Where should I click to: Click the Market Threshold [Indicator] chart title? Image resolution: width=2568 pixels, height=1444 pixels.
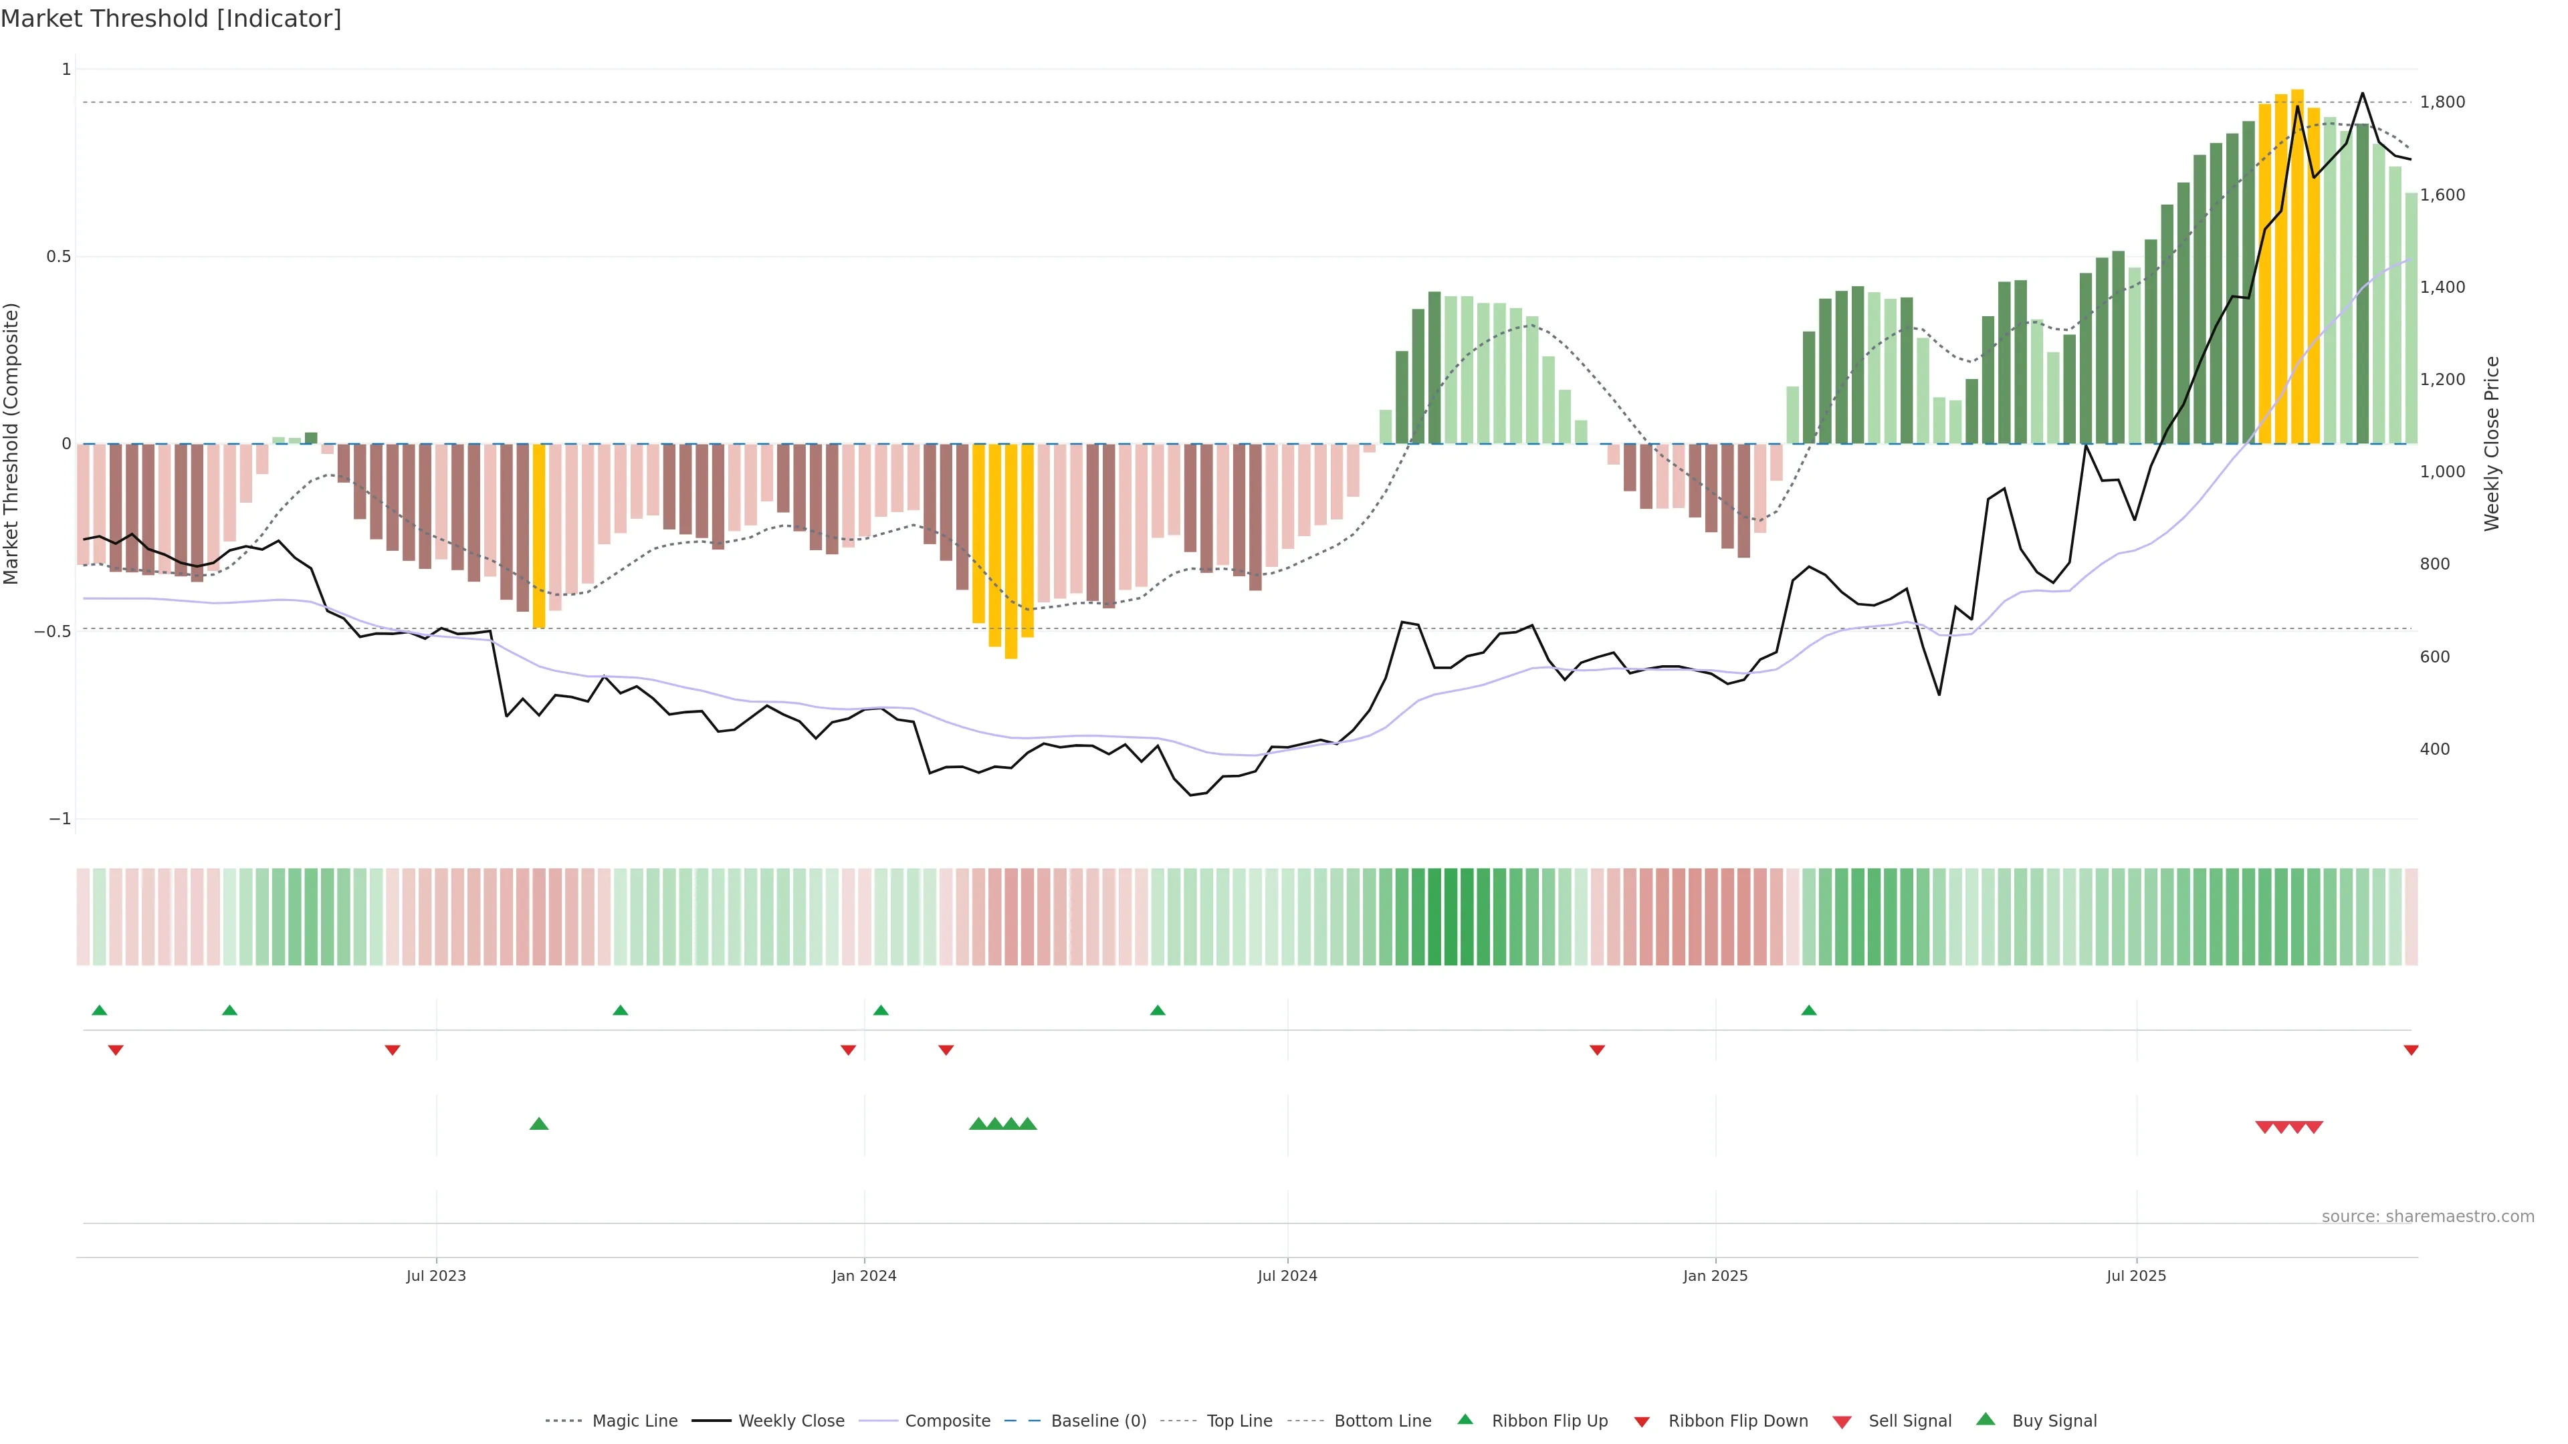coord(171,19)
